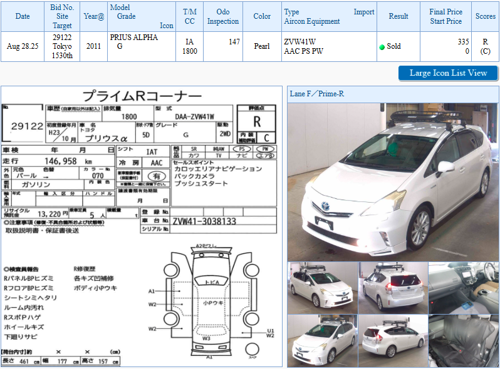Click the Lane F/Prime-R label
Viewport: 500px width, 369px height.
point(317,94)
